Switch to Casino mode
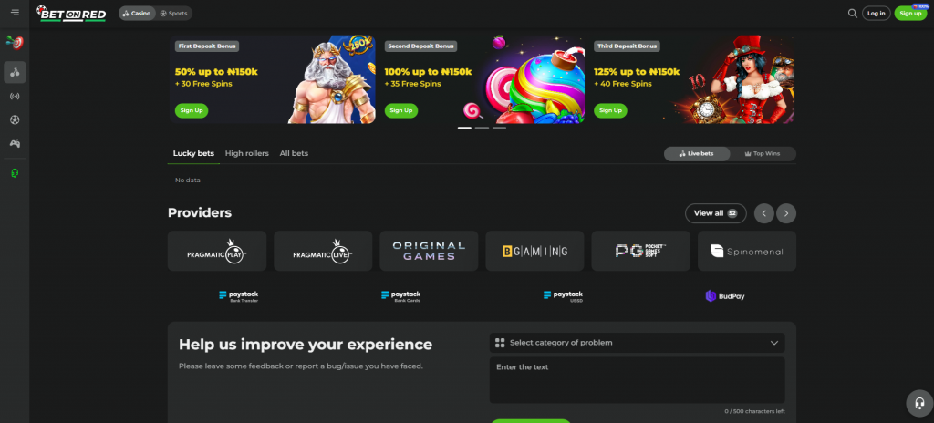934x423 pixels. tap(138, 13)
